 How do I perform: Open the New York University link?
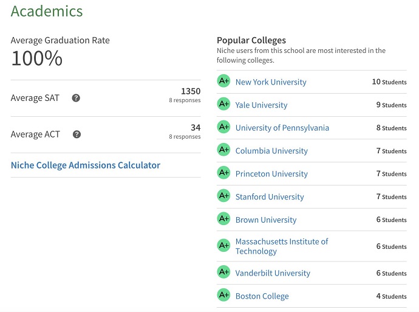point(271,82)
